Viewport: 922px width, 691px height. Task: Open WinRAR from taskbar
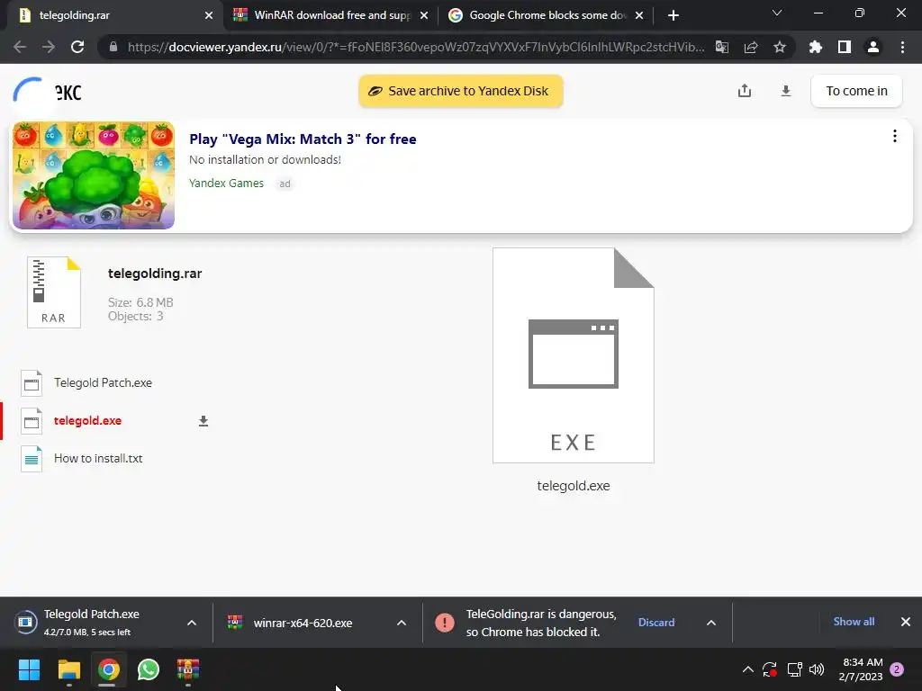pyautogui.click(x=188, y=669)
